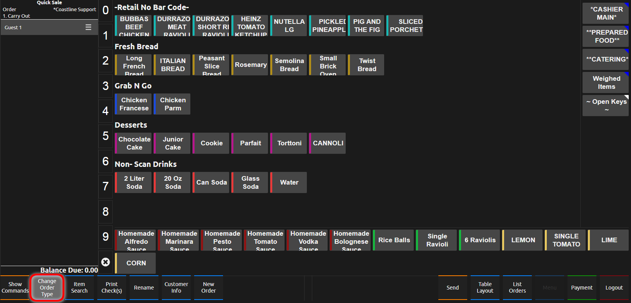Add Long French Bread
The image size is (631, 303).
133,65
